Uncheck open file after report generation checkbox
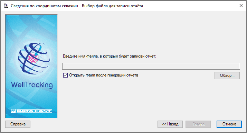247x133 pixels. point(65,75)
